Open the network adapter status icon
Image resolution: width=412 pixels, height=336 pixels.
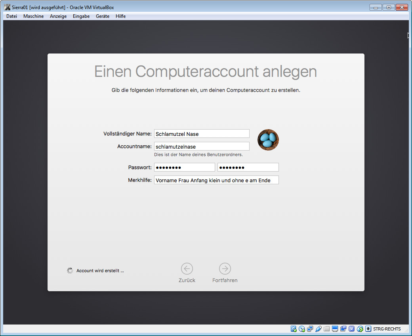click(x=310, y=329)
